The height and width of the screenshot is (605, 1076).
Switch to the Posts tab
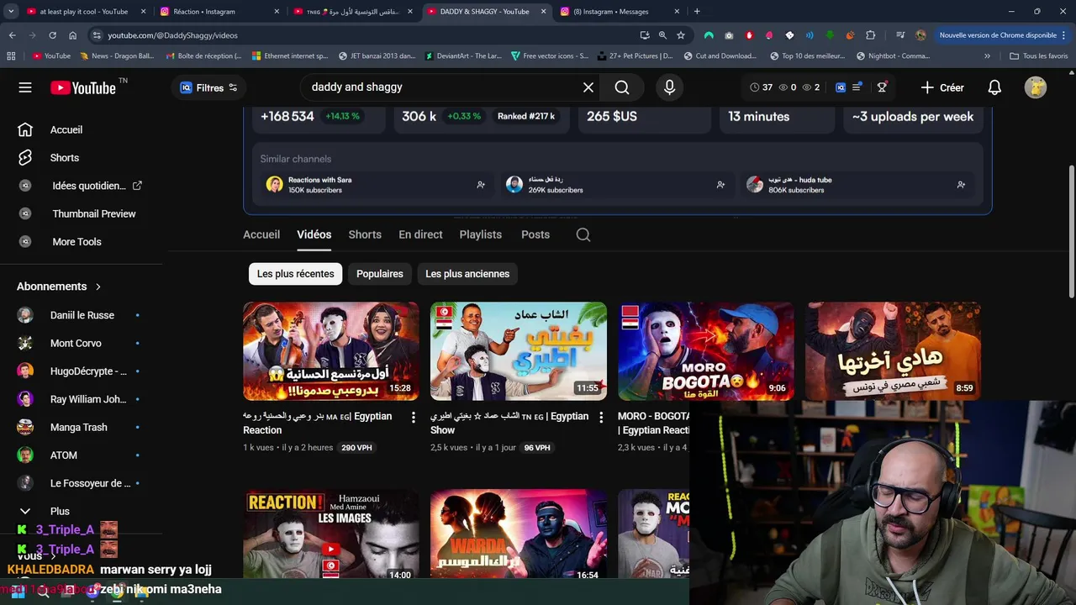535,234
